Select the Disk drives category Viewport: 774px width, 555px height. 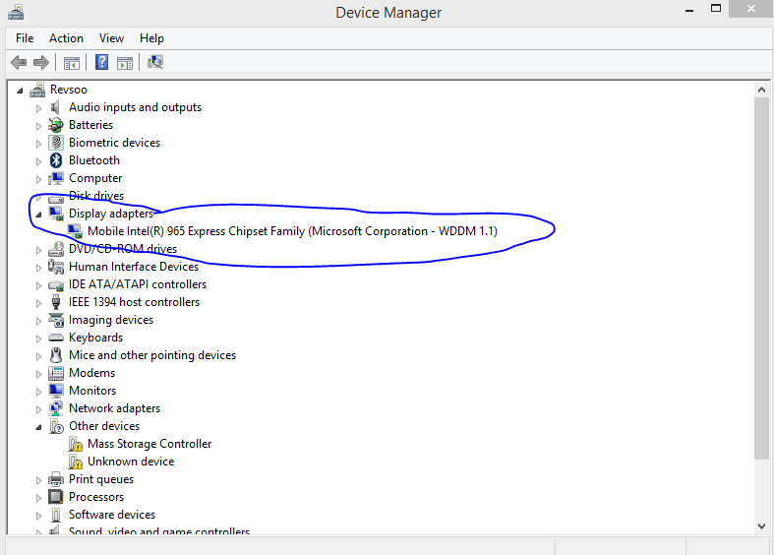pos(96,196)
